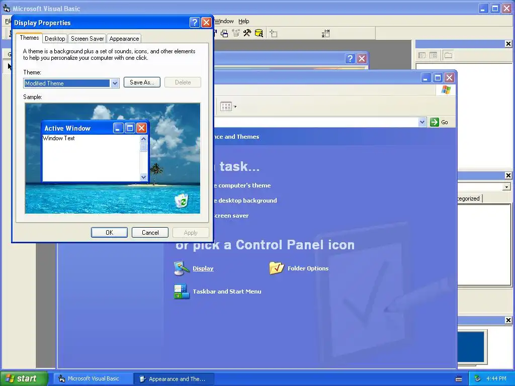Open the Help menu in Visual Basic
The height and width of the screenshot is (386, 515).
(244, 21)
